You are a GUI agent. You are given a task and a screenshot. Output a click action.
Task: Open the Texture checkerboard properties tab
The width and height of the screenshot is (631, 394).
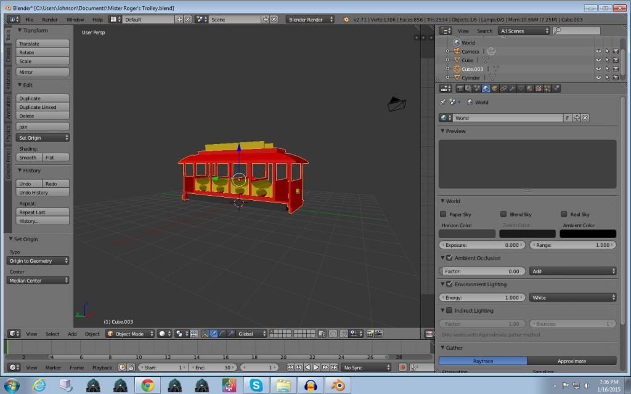click(x=539, y=89)
